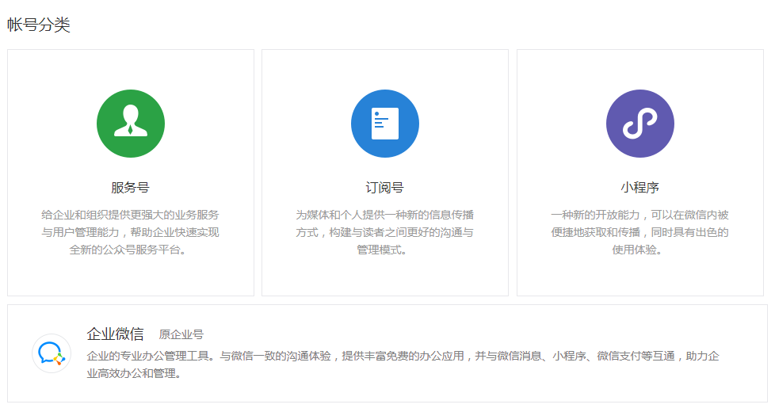Click the line starting with 便捷地获取和传播
Image resolution: width=775 pixels, height=412 pixels.
coord(639,232)
